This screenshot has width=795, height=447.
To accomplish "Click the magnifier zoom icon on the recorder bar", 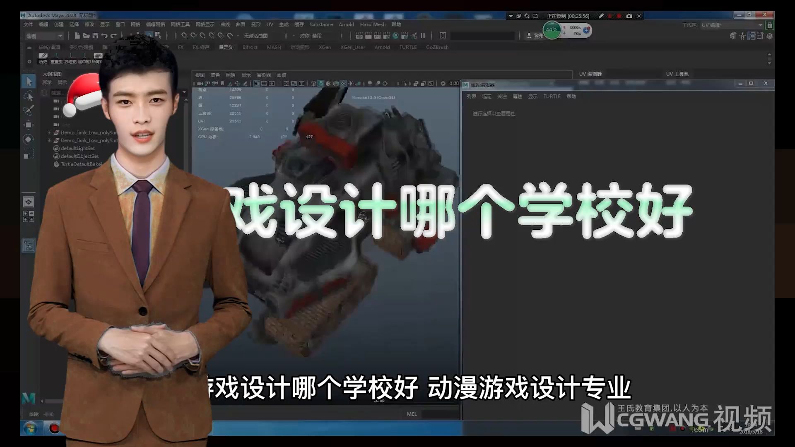I will click(527, 16).
